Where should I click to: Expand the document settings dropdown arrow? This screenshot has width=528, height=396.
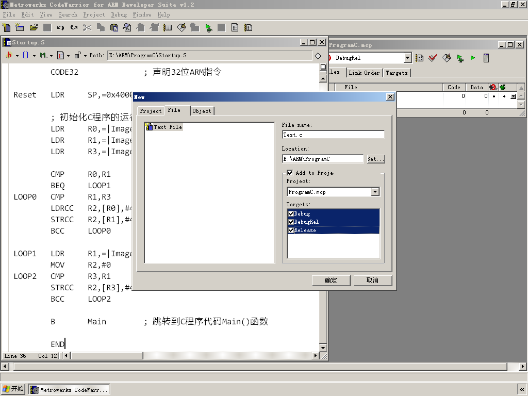click(x=69, y=56)
